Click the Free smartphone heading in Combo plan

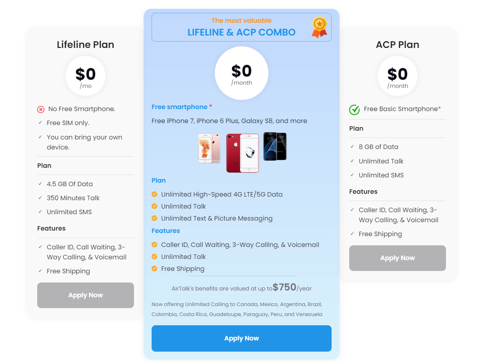coord(180,107)
